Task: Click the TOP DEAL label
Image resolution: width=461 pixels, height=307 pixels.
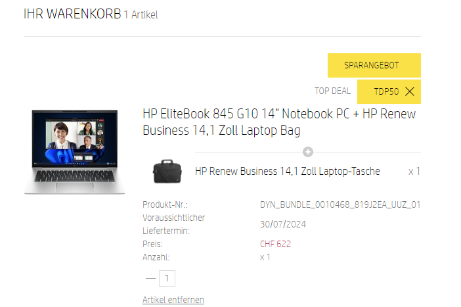Action: click(332, 91)
